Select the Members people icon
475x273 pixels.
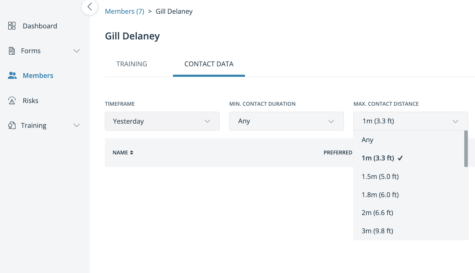pyautogui.click(x=12, y=76)
